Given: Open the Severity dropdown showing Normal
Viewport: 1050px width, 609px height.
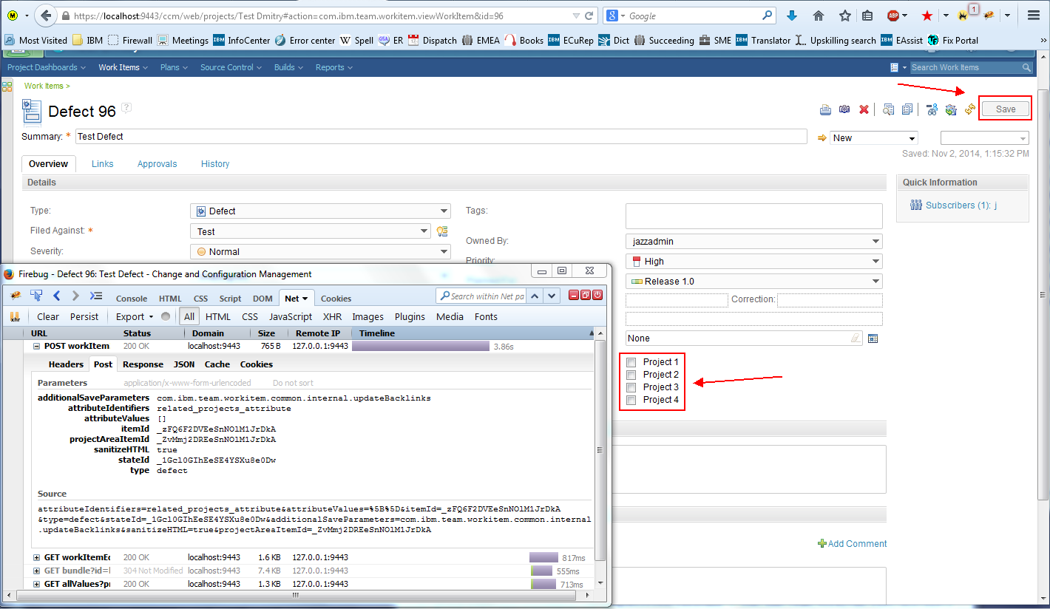Looking at the screenshot, I should (x=320, y=251).
